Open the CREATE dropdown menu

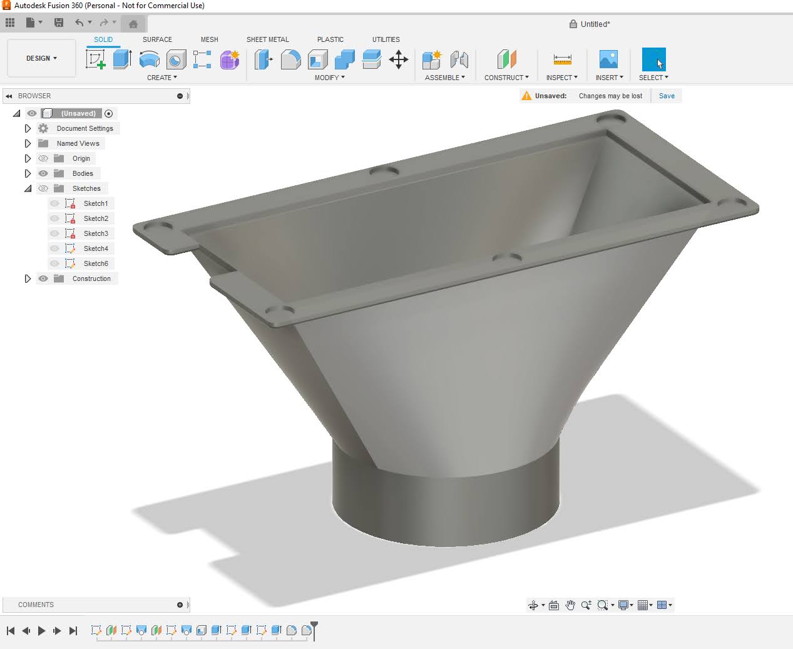click(x=162, y=78)
